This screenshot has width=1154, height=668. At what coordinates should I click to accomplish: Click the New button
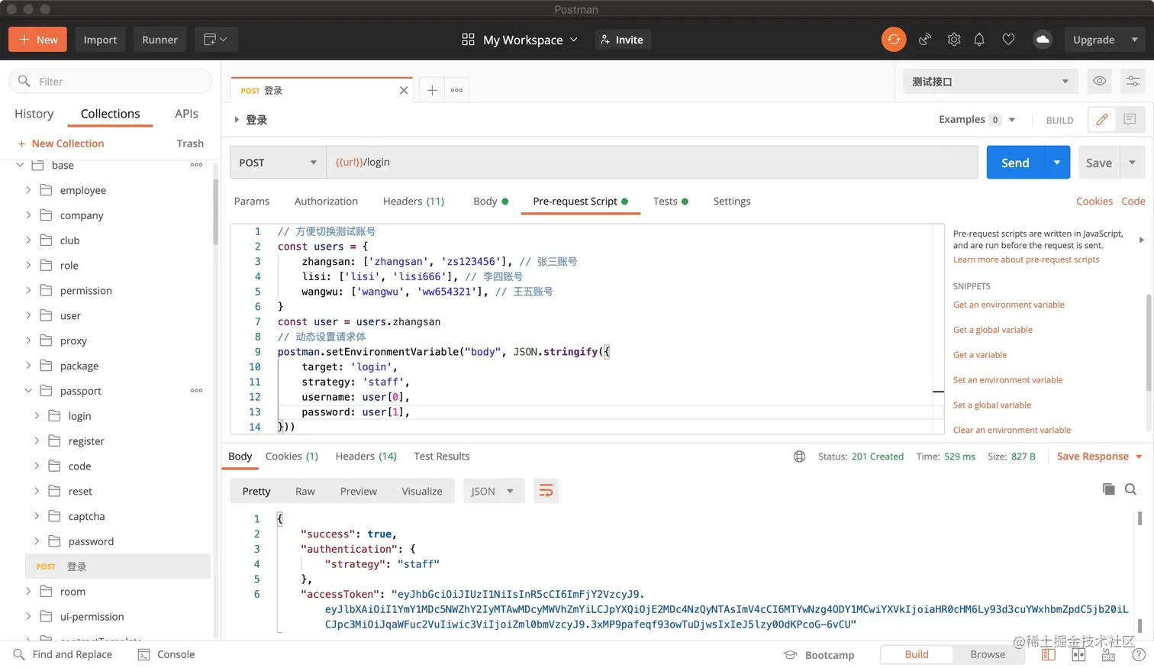point(37,40)
